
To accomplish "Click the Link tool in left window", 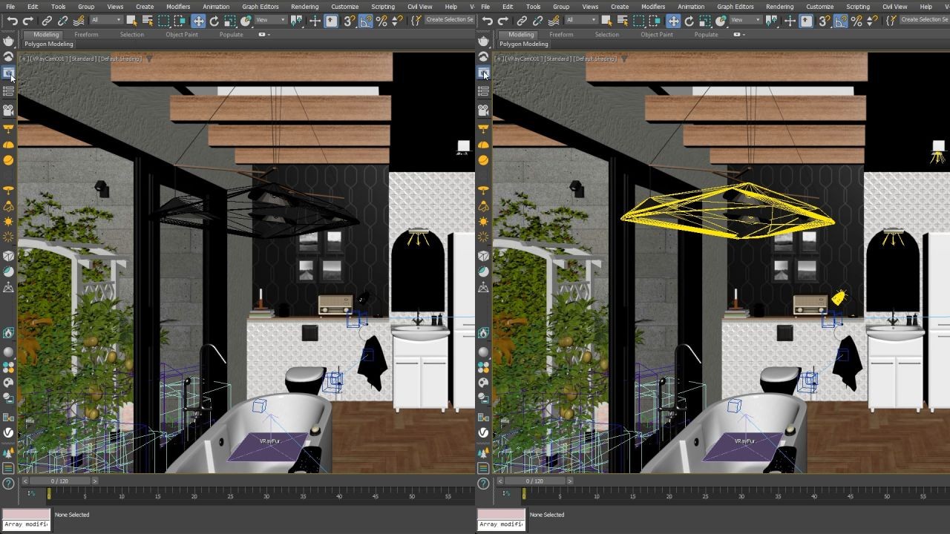I will (x=47, y=22).
